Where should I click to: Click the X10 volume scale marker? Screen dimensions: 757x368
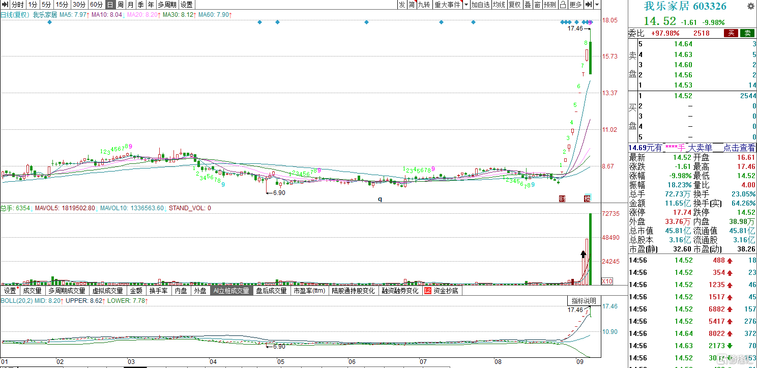pyautogui.click(x=607, y=281)
